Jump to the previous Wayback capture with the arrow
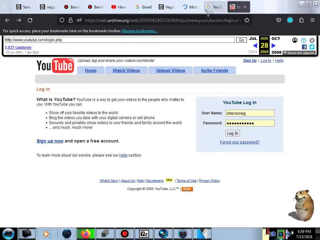This screenshot has height=240, width=320. [x=255, y=46]
